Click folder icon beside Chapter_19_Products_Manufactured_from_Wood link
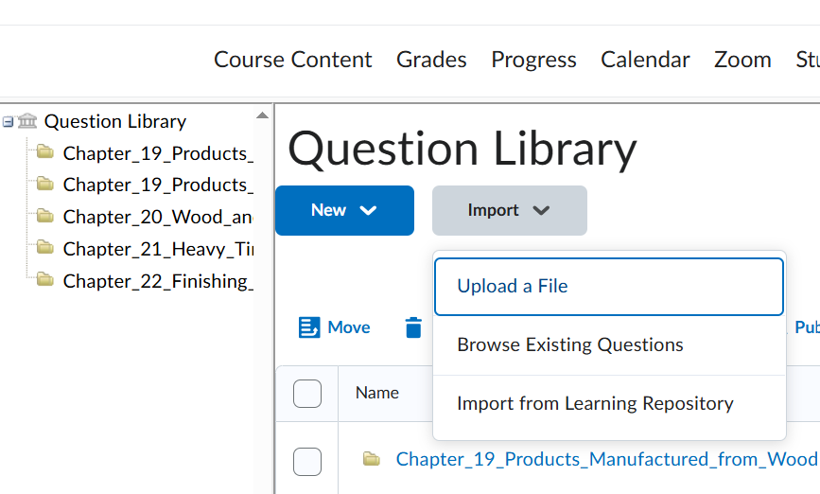 point(372,459)
